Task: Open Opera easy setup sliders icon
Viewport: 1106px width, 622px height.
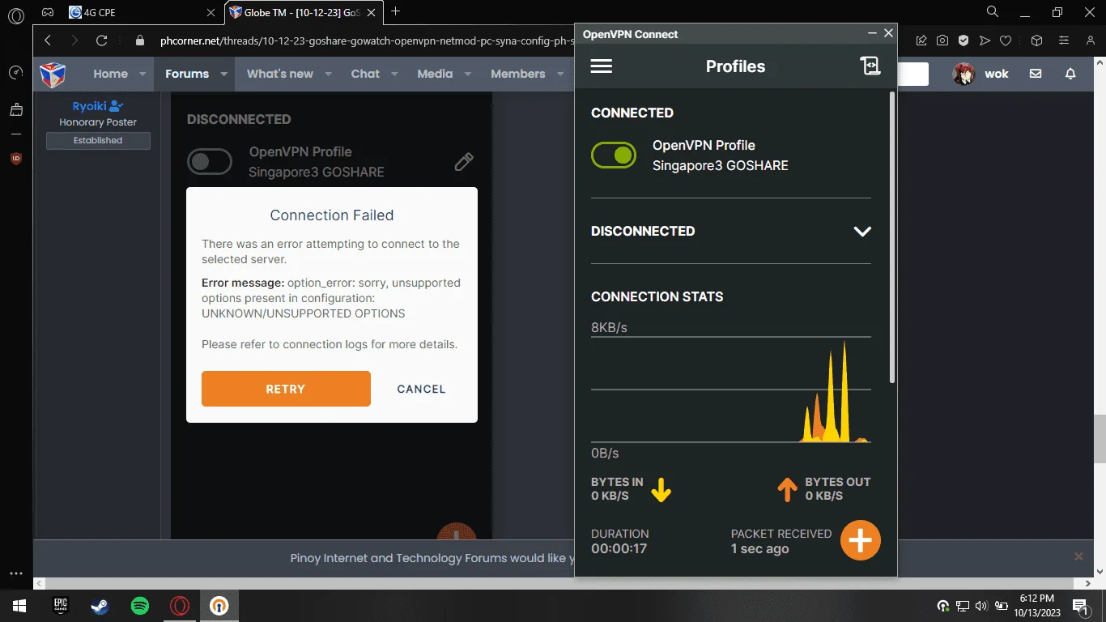Action: [1064, 40]
